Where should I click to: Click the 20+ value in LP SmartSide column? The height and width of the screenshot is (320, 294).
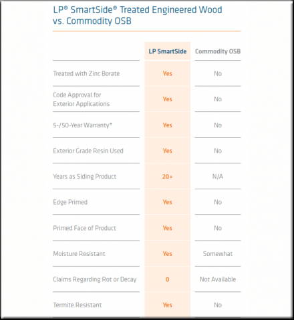coord(167,177)
